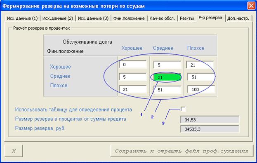Click the Хорошее row label

click(x=60, y=67)
